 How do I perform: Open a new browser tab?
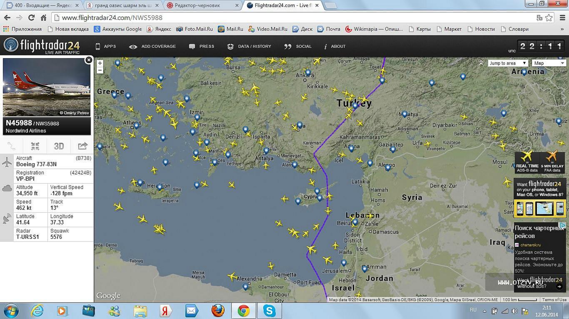(x=330, y=5)
